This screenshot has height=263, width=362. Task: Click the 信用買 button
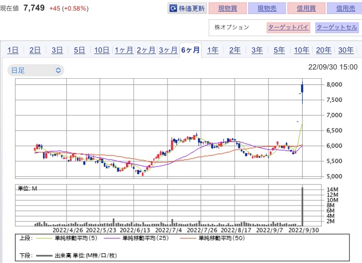pyautogui.click(x=306, y=8)
